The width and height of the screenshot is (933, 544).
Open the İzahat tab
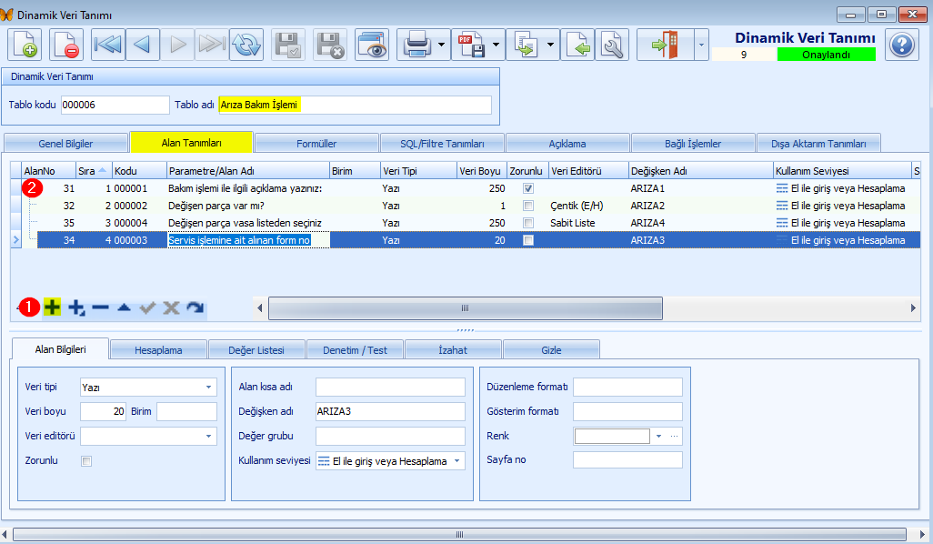tap(453, 350)
